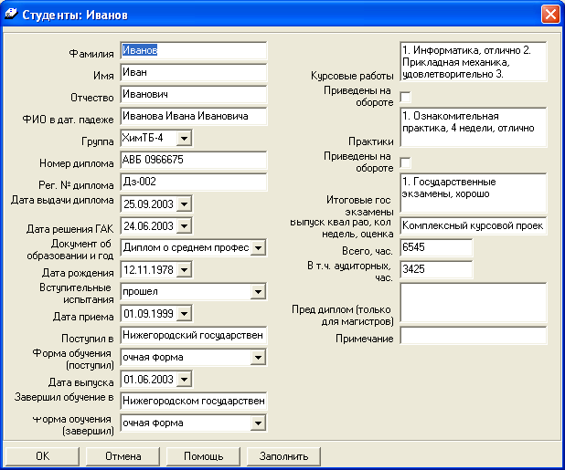Click the Помощь button
The height and width of the screenshot is (470, 565).
coord(203,456)
